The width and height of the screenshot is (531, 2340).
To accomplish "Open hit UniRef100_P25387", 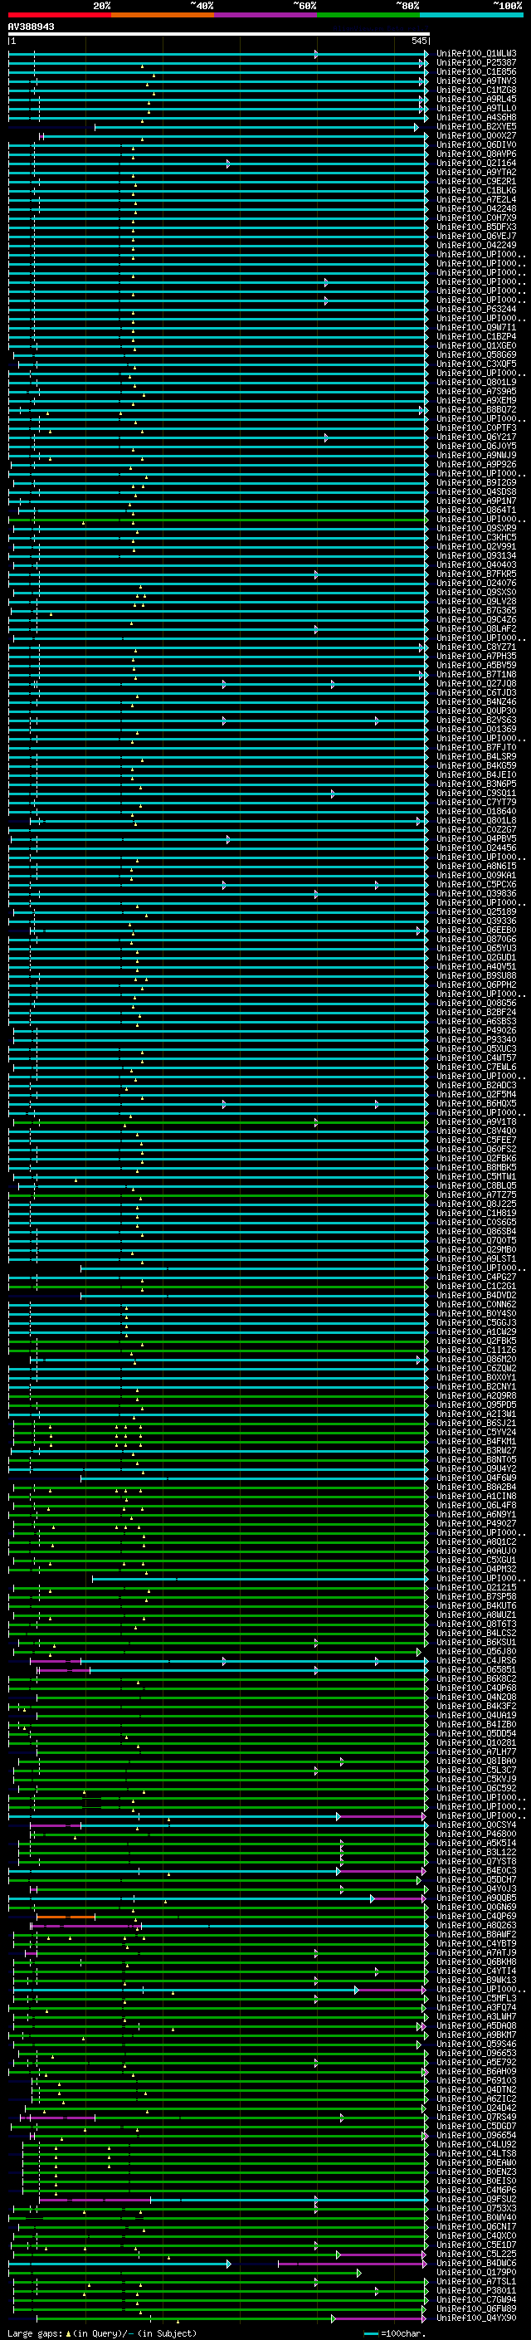I will [475, 63].
